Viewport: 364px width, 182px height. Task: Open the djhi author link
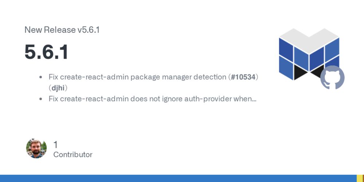(58, 88)
